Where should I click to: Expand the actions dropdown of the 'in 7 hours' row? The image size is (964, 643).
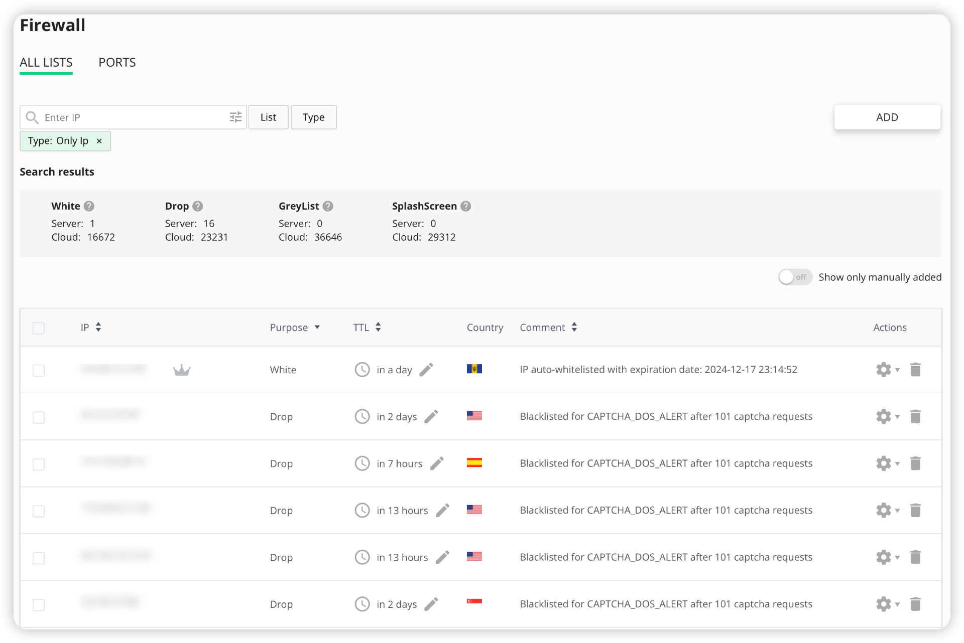tap(897, 464)
